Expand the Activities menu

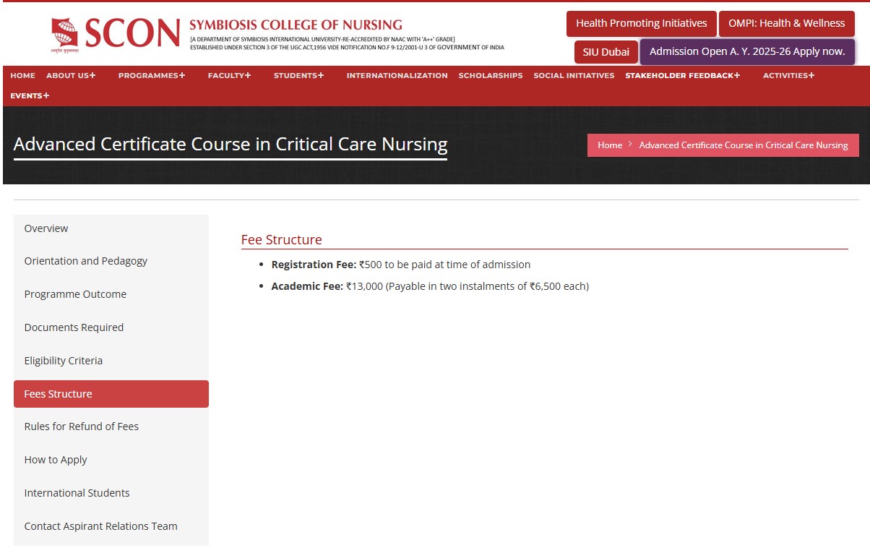click(788, 75)
